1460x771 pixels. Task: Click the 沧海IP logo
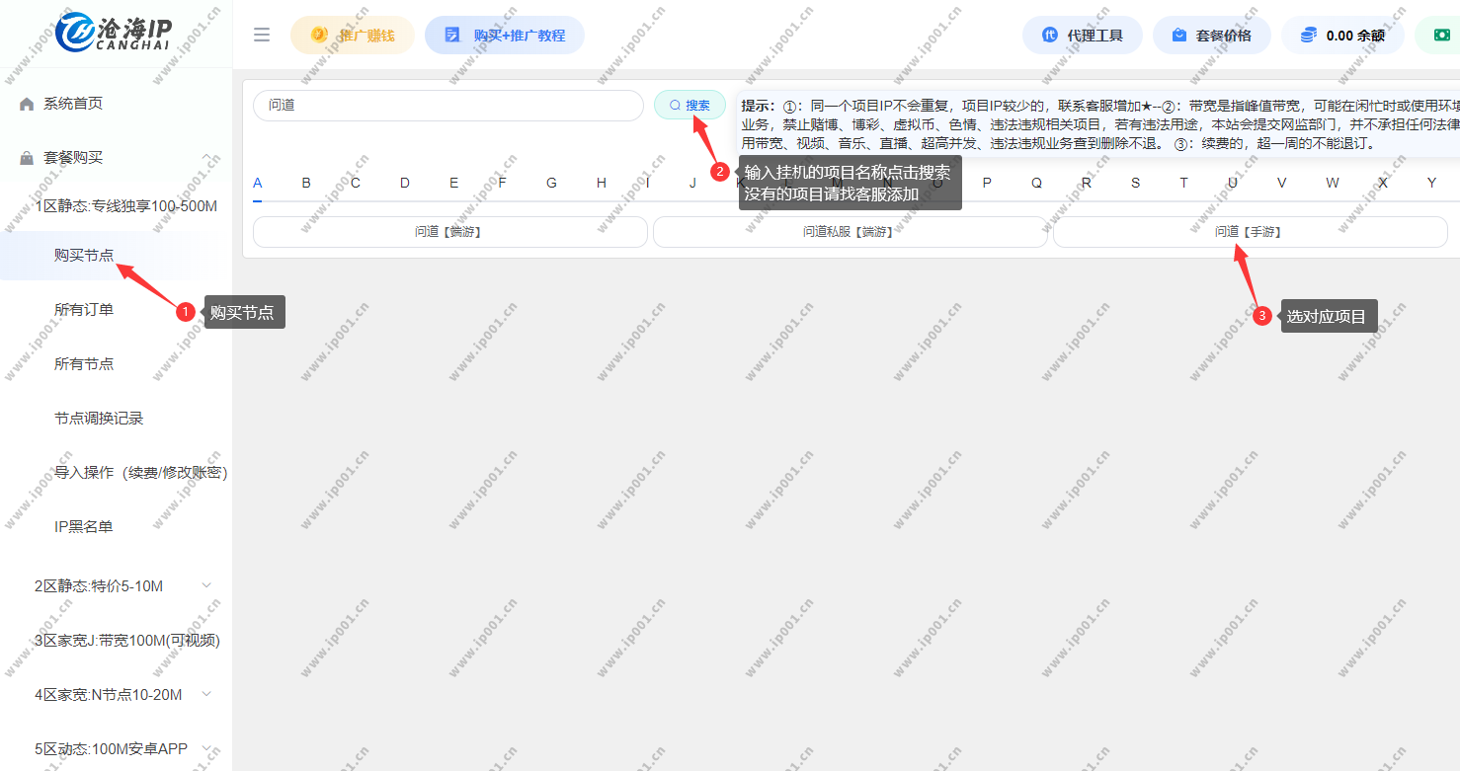(115, 33)
